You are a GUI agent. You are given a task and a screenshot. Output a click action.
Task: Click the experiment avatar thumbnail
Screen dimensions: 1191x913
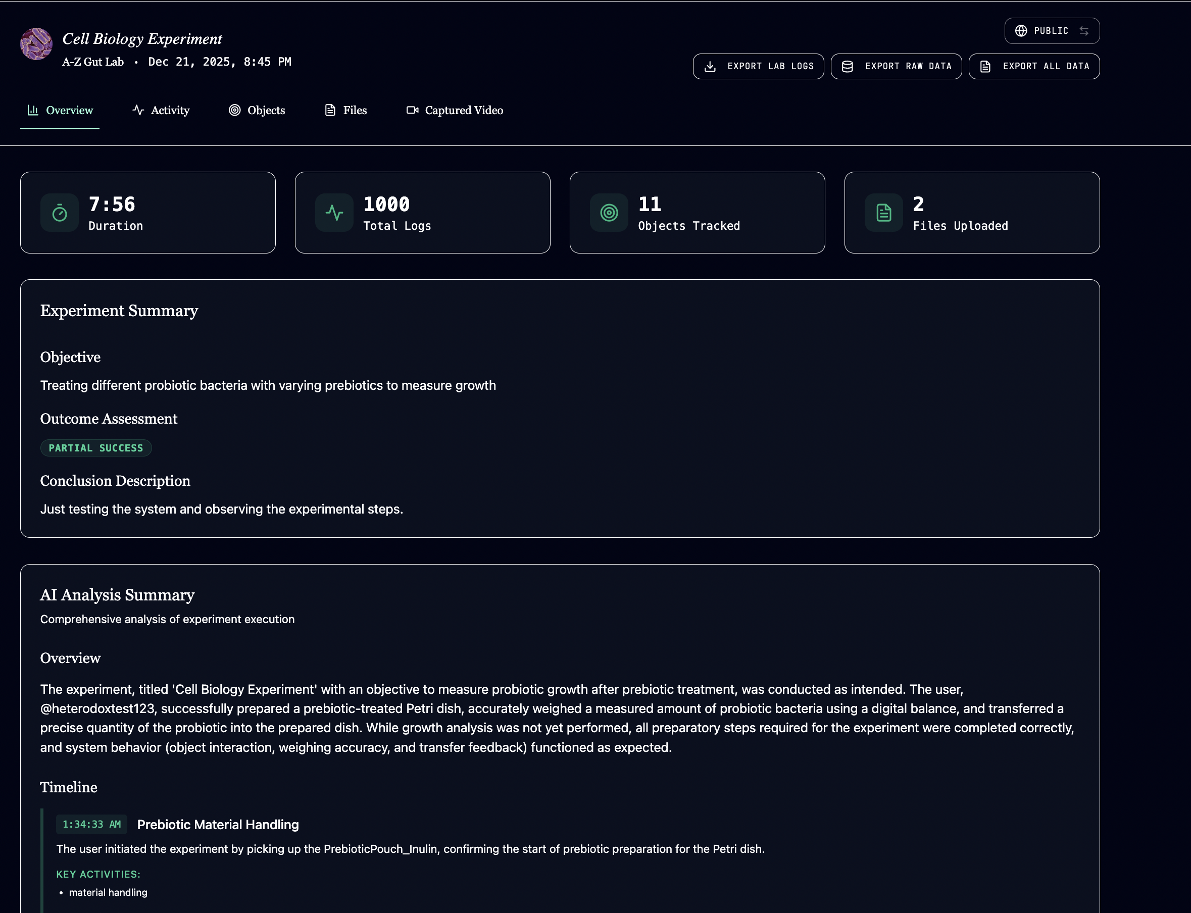tap(36, 44)
